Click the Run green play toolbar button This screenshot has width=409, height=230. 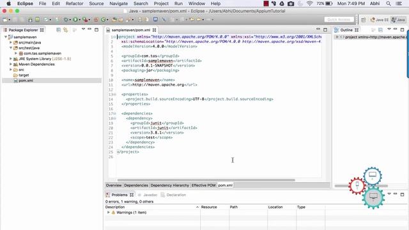point(75,20)
